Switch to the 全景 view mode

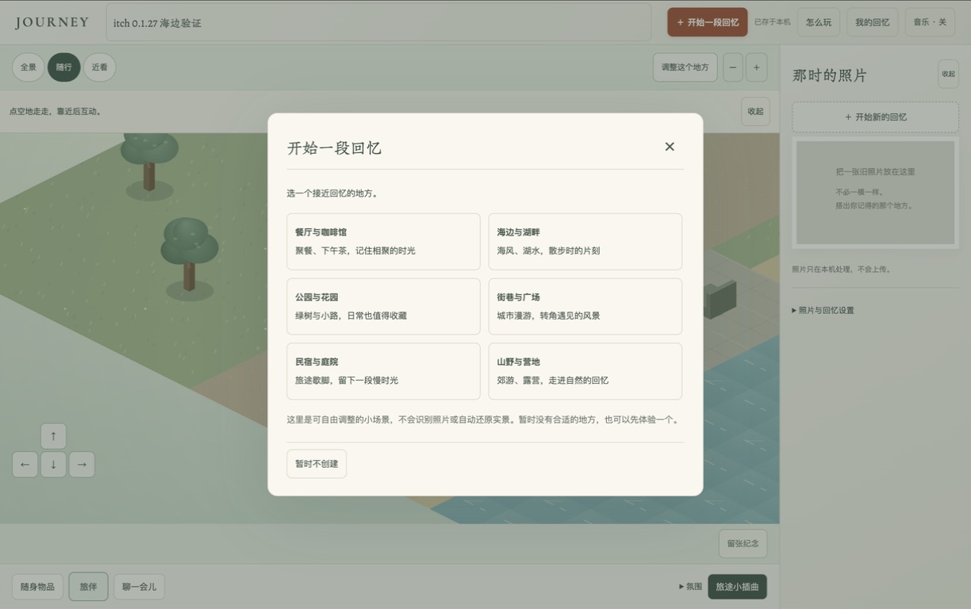tap(29, 67)
